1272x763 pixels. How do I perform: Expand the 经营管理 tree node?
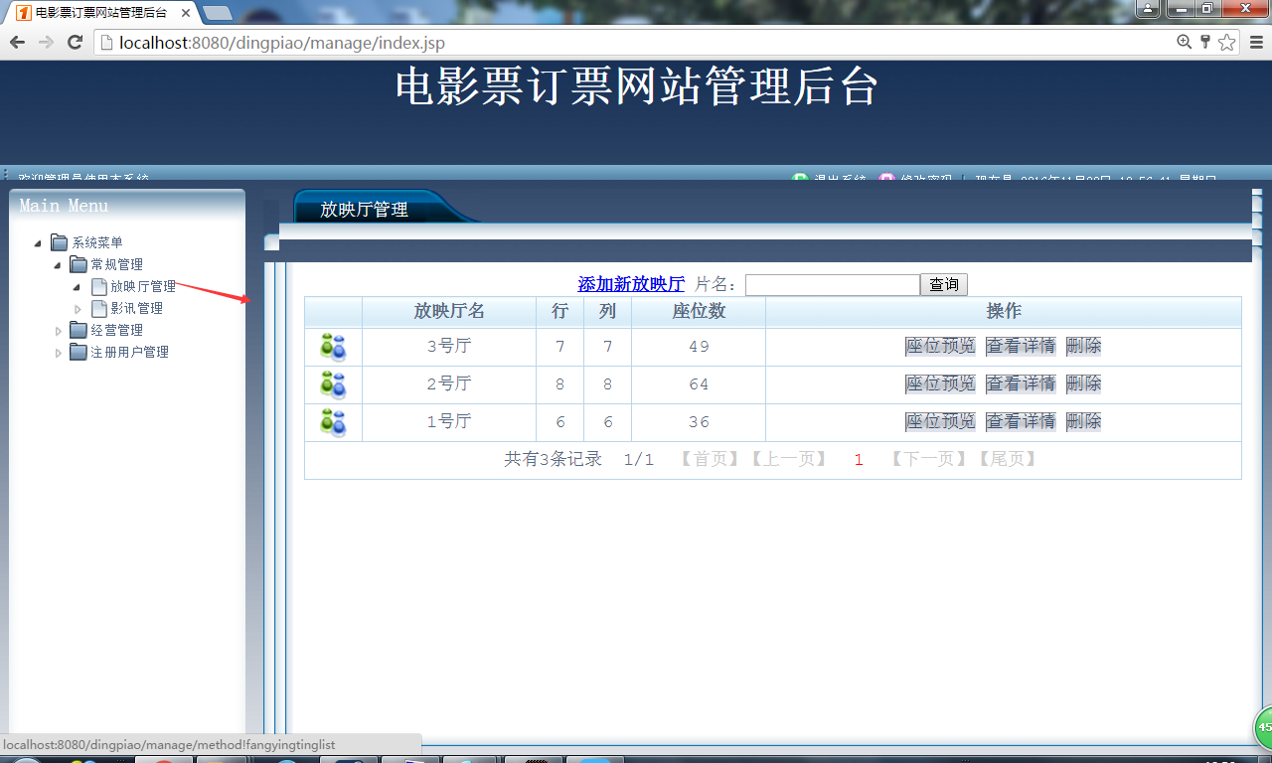pyautogui.click(x=58, y=331)
